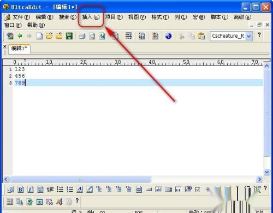Viewport: 273px width, 213px height.
Task: Switch to the 编辑1* file tab
Action: coord(19,49)
